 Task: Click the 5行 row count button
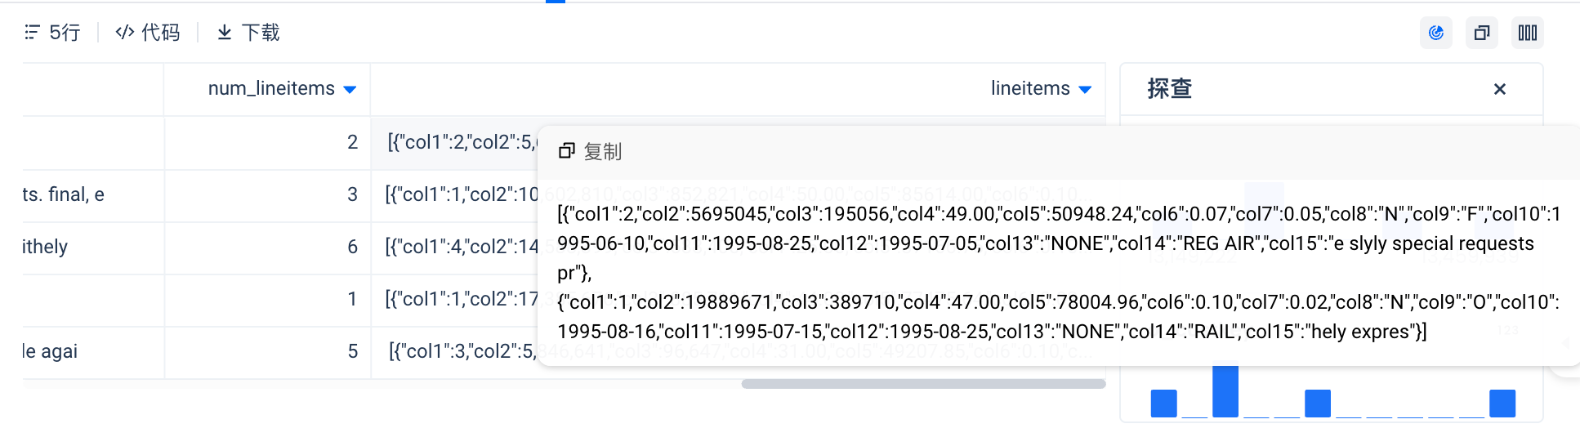pyautogui.click(x=53, y=33)
